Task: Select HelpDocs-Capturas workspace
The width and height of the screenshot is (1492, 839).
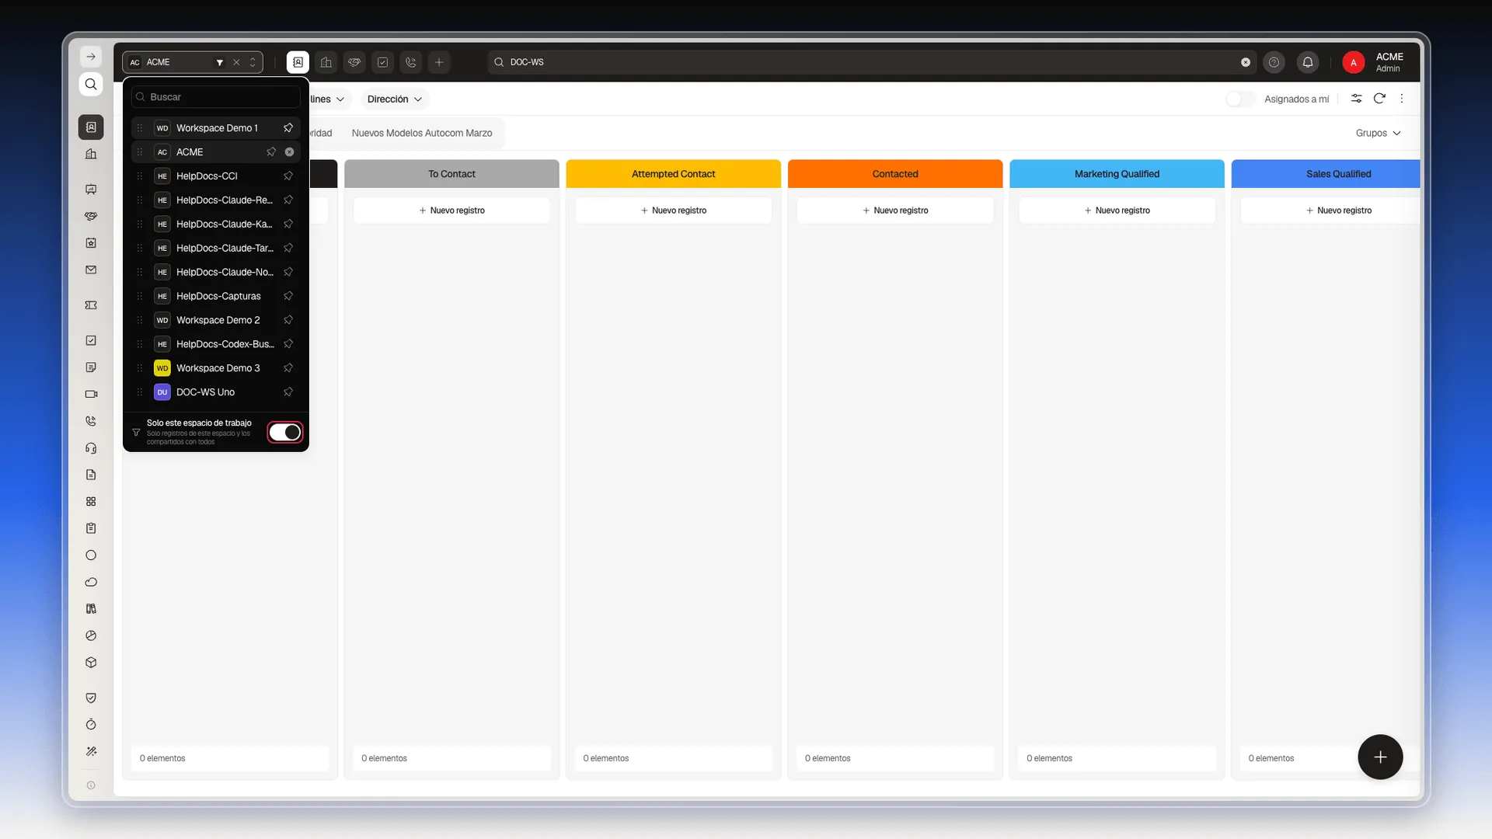Action: (x=216, y=296)
